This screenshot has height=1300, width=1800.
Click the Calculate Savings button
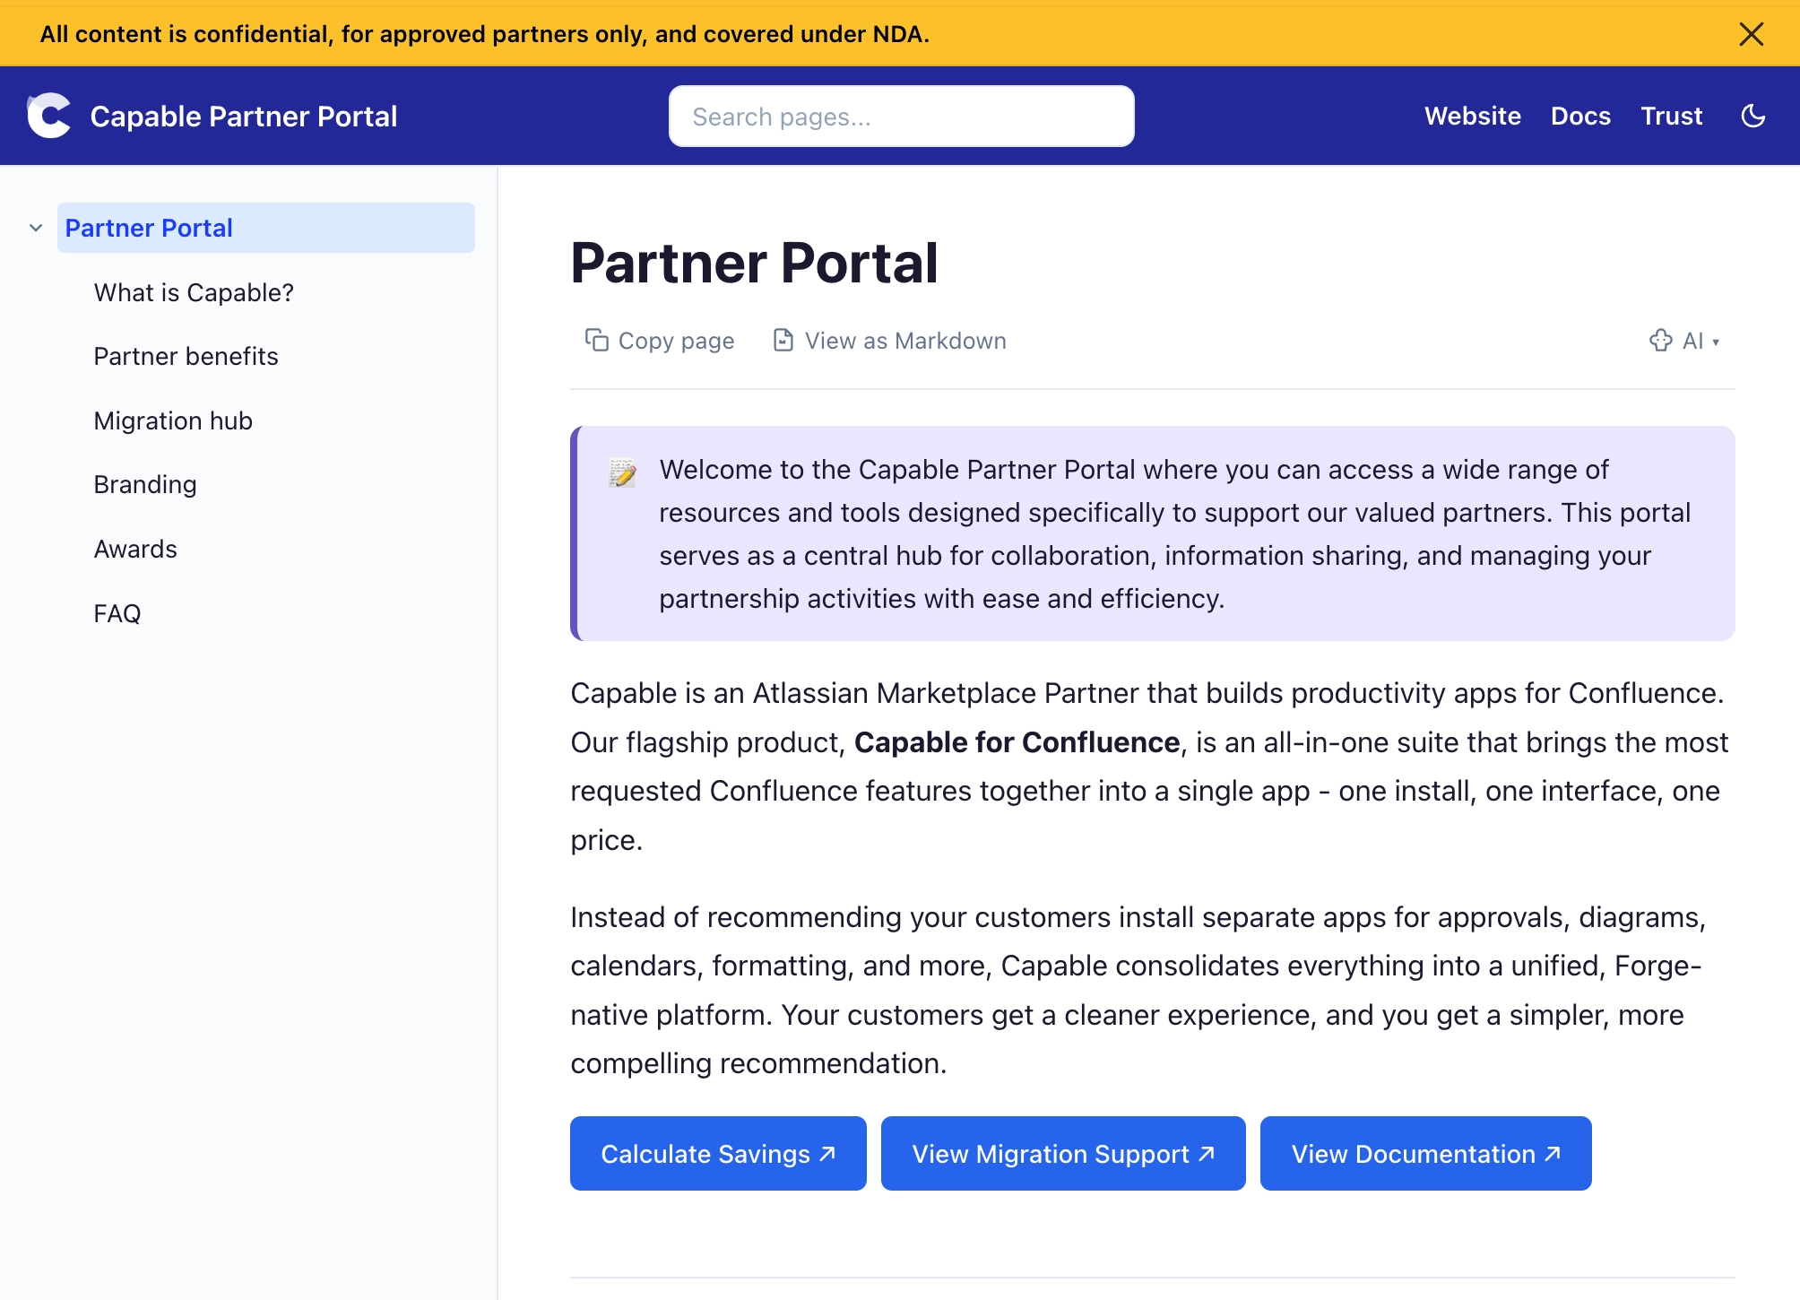[x=718, y=1154]
